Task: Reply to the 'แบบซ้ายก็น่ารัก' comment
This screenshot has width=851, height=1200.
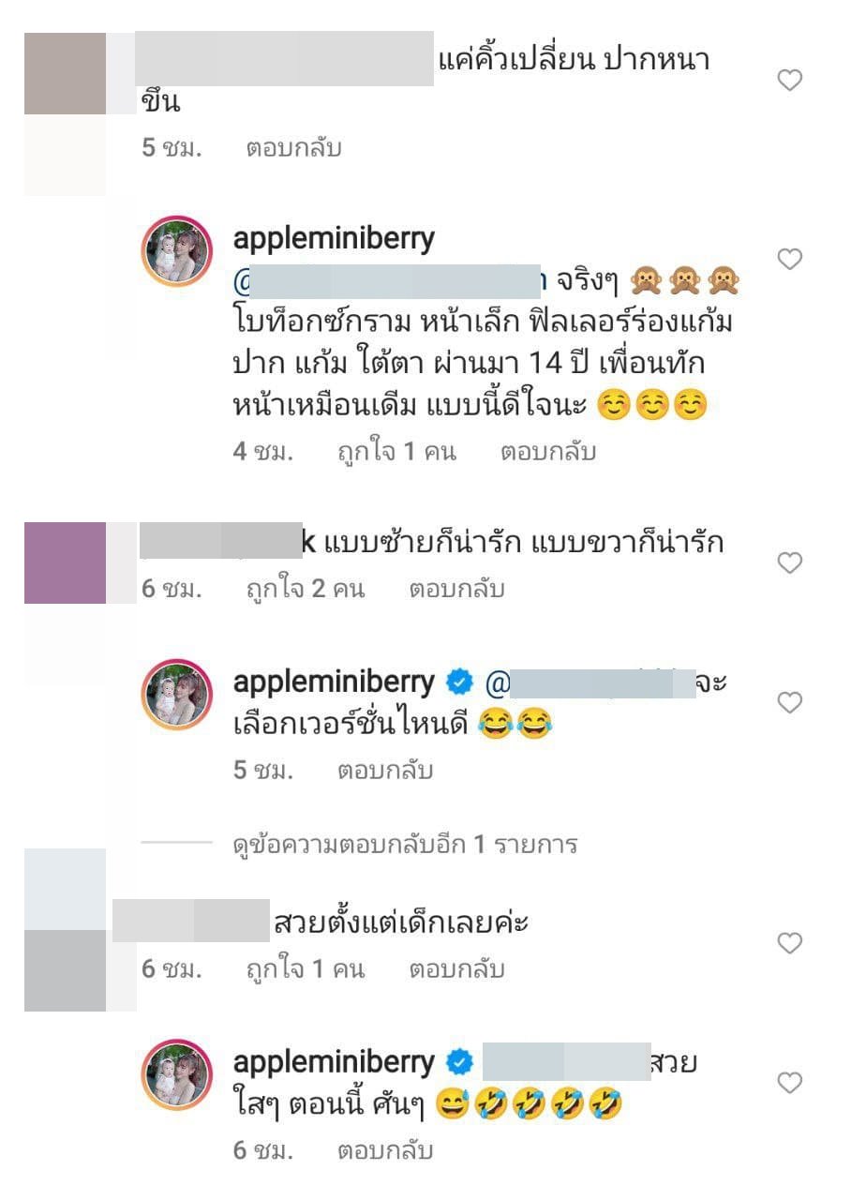Action: [457, 589]
